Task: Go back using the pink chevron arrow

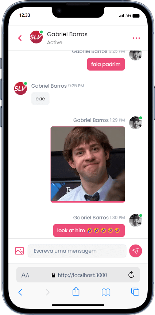Action: click(x=20, y=38)
